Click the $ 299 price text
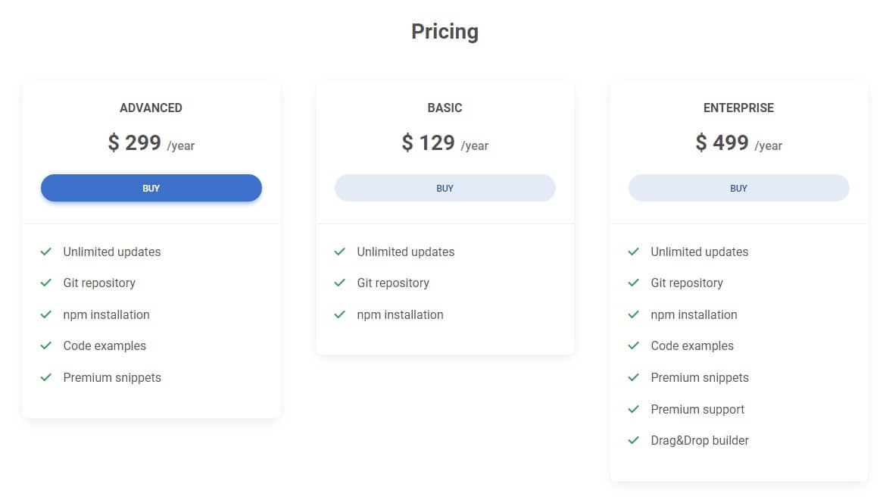The height and width of the screenshot is (500, 886). (135, 142)
